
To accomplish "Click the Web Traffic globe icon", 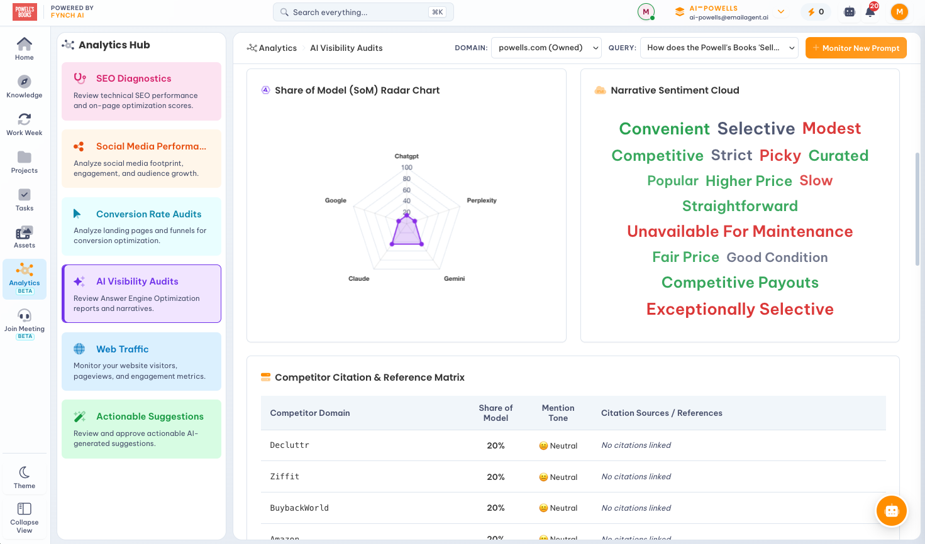I will 79,349.
